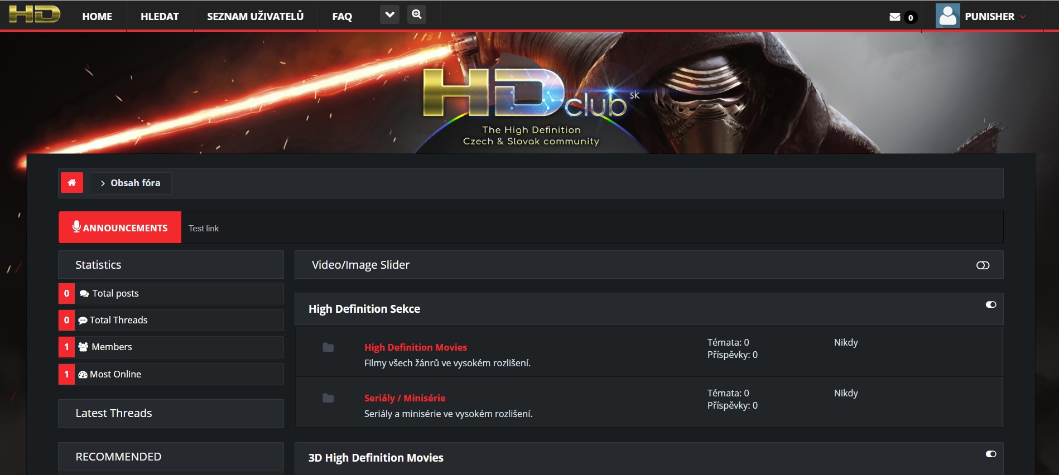Click the Total posts count badge
The height and width of the screenshot is (475, 1059).
66,293
